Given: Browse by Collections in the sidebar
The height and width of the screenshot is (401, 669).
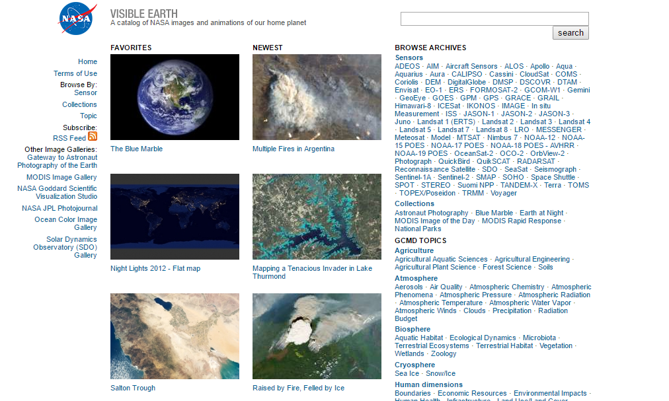Looking at the screenshot, I should click(79, 104).
